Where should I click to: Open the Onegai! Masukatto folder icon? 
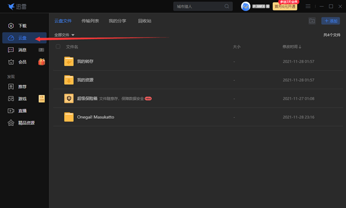[69, 117]
